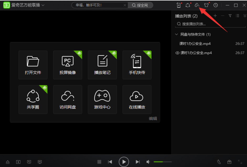
Task: Enter fullscreen with the expand arrows icon
Action: coord(240,162)
